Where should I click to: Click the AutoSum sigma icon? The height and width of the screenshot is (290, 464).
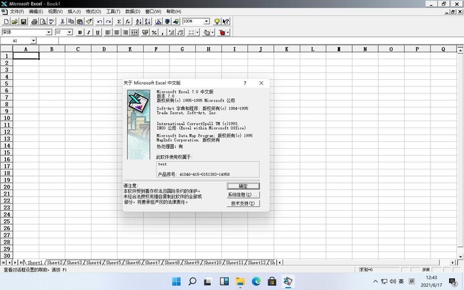click(x=119, y=21)
